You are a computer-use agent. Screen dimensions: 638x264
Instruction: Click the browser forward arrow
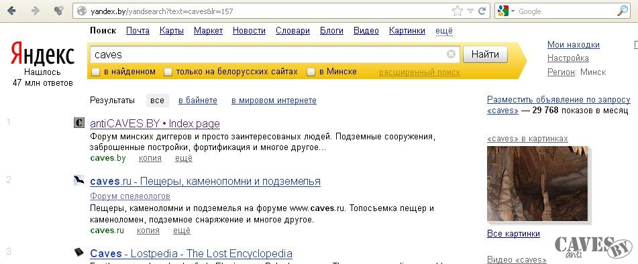[36, 11]
